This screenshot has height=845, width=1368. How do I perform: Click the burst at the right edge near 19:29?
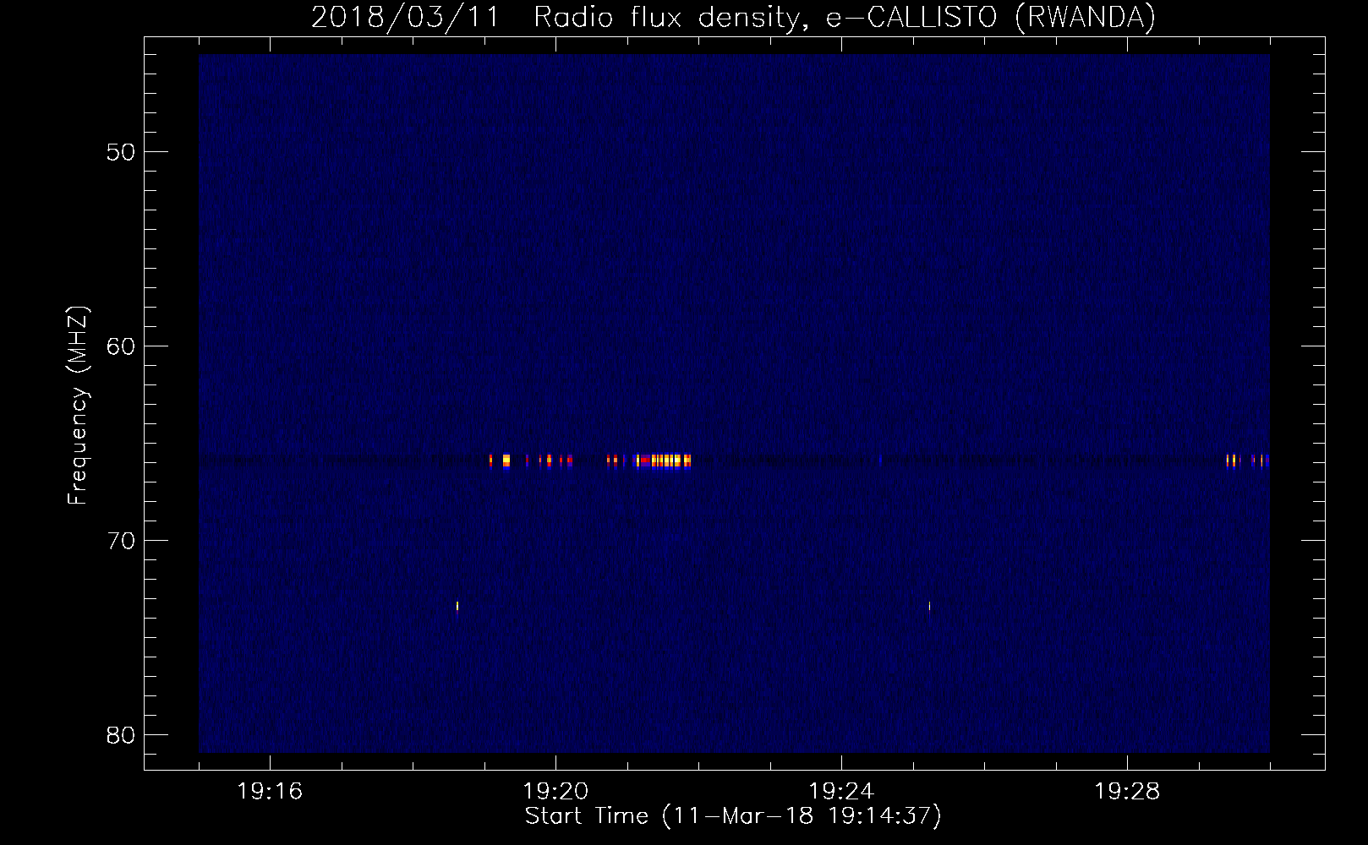[x=1248, y=461]
